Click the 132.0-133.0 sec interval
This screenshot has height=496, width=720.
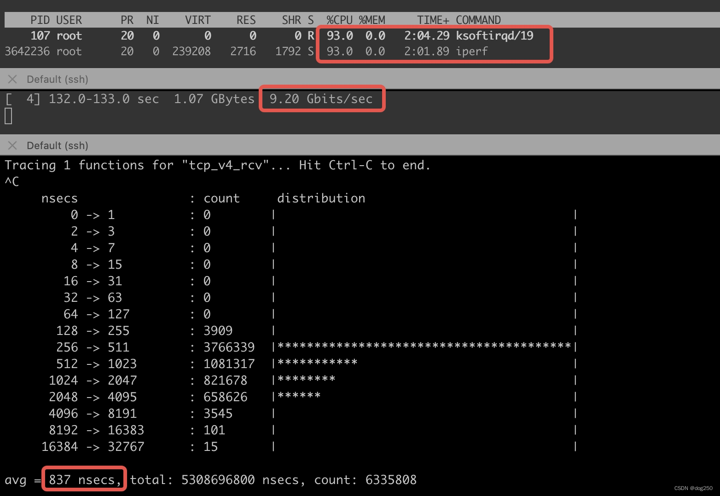104,99
